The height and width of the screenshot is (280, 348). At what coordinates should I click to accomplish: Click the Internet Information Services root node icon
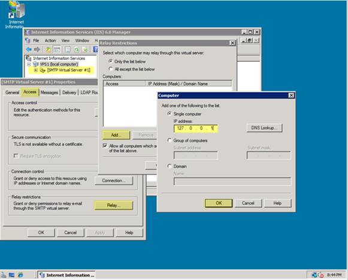point(29,58)
